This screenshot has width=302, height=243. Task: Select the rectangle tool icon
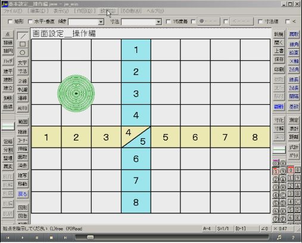click(23, 44)
